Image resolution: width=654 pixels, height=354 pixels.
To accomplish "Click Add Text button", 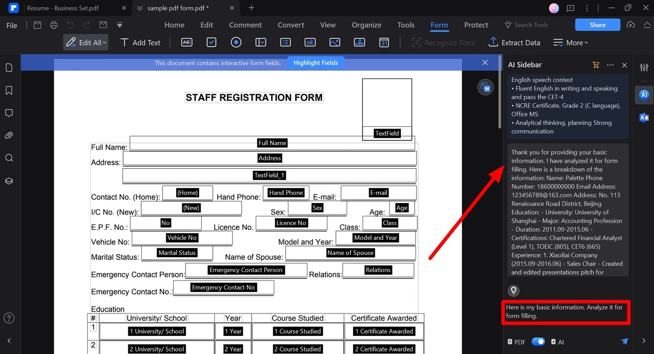I will point(140,43).
